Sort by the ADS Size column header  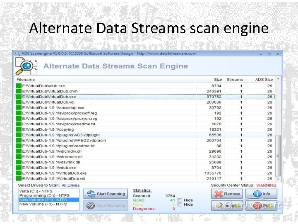pos(260,80)
